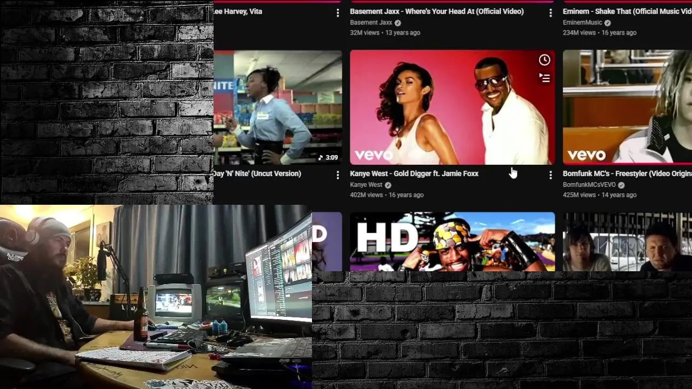The width and height of the screenshot is (692, 389).
Task: Open the Bomfunk MC's Freestyler video thumbnail
Action: tap(627, 107)
